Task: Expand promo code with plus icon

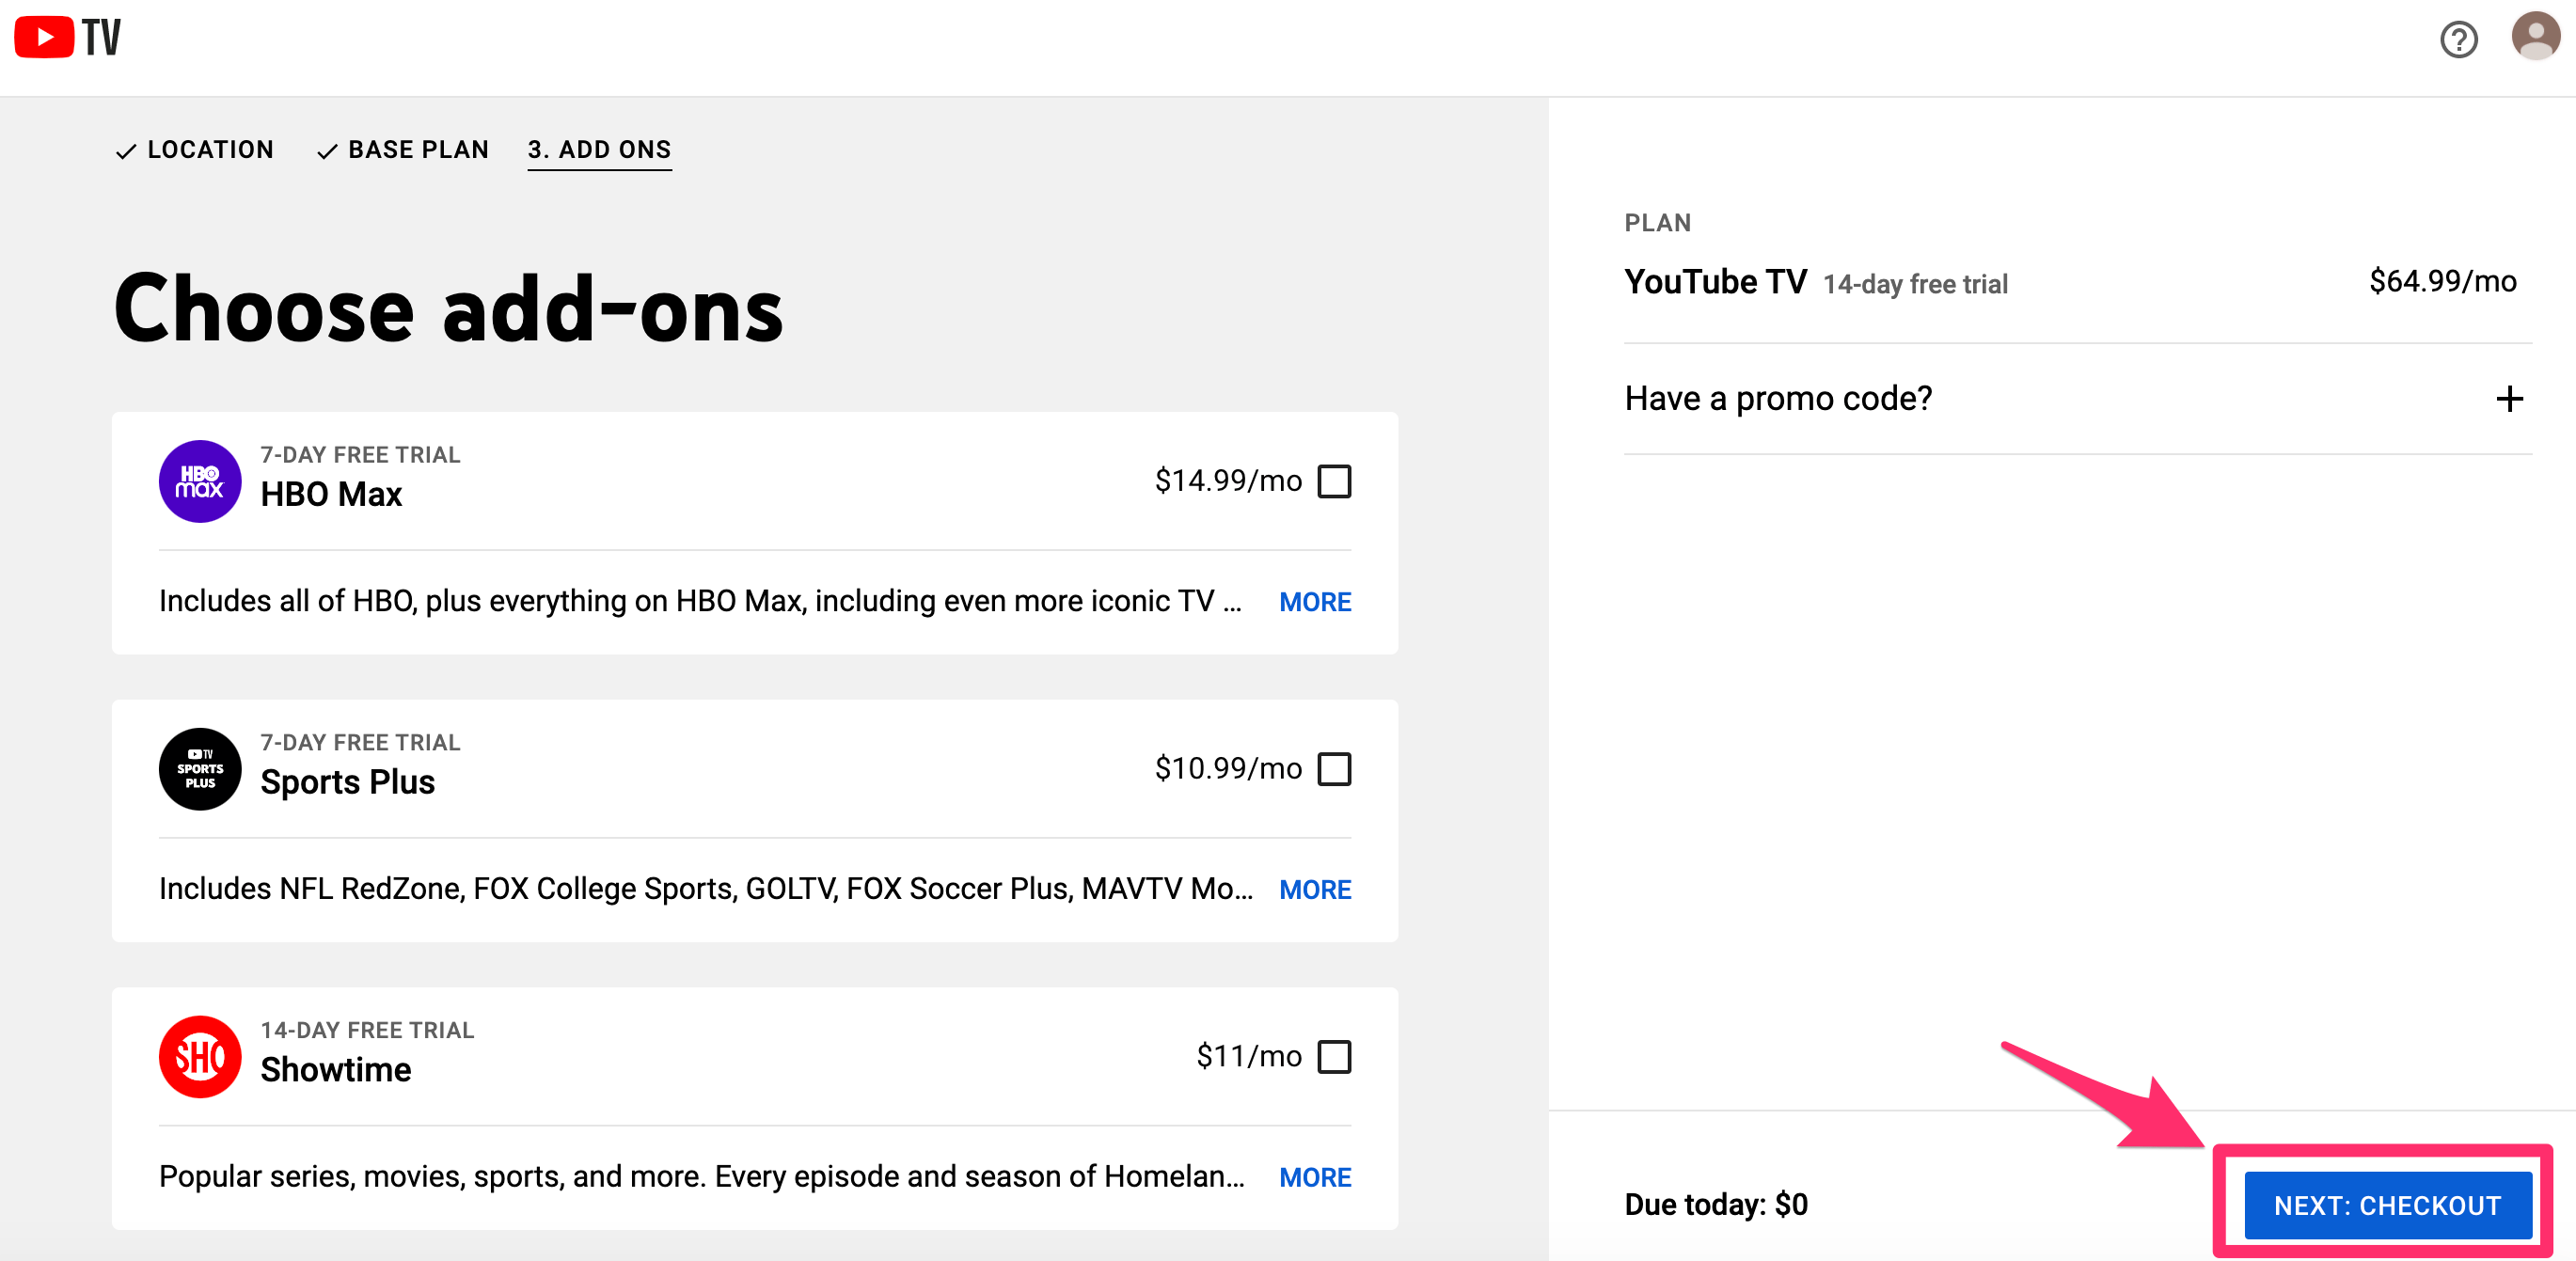Action: pyautogui.click(x=2508, y=399)
